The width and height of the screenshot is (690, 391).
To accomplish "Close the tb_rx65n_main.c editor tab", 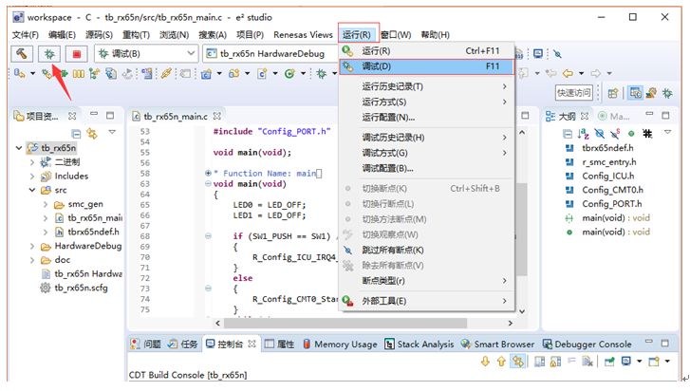I will click(217, 116).
